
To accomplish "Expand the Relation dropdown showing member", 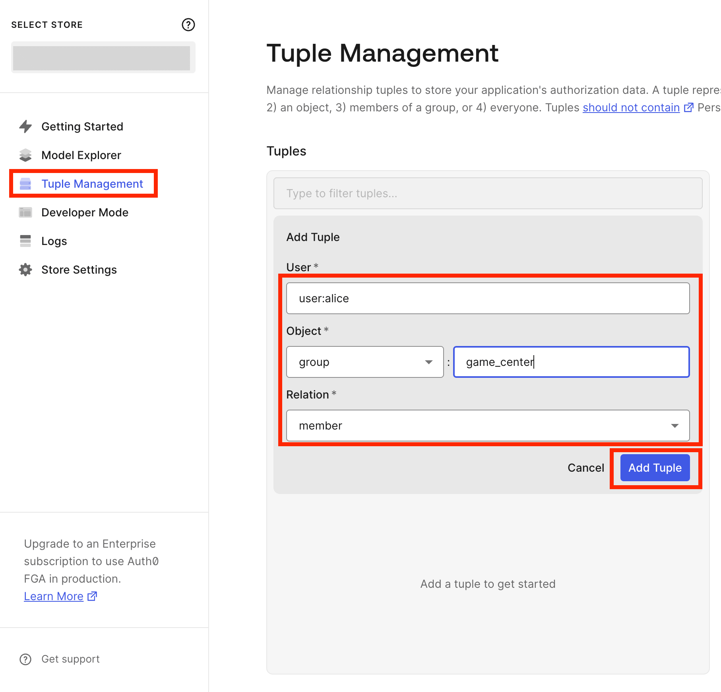I will (x=488, y=426).
